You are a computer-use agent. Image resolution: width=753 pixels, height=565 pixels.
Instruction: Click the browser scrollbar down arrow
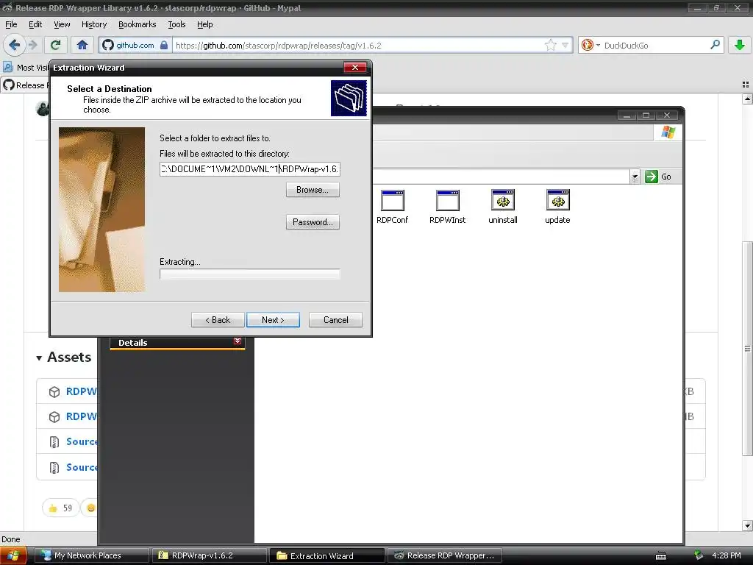pos(747,525)
